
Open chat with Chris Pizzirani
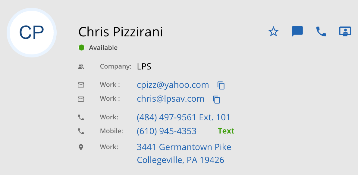click(297, 32)
